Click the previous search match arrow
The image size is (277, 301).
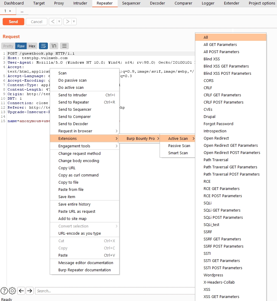pyautogui.click(x=21, y=290)
